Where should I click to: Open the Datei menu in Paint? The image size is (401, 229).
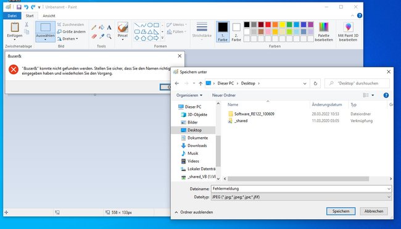pyautogui.click(x=12, y=16)
